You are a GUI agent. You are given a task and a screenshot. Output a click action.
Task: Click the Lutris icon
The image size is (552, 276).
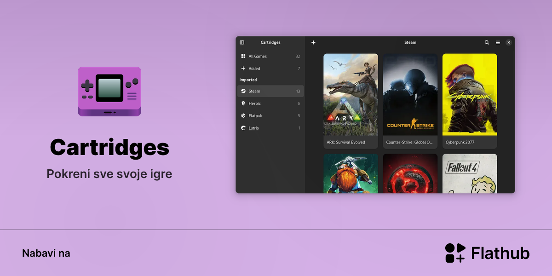click(243, 128)
